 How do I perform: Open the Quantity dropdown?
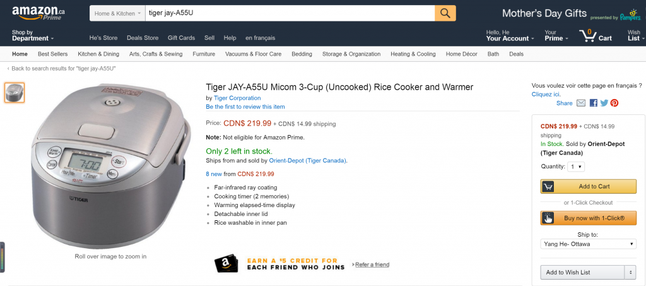point(576,167)
